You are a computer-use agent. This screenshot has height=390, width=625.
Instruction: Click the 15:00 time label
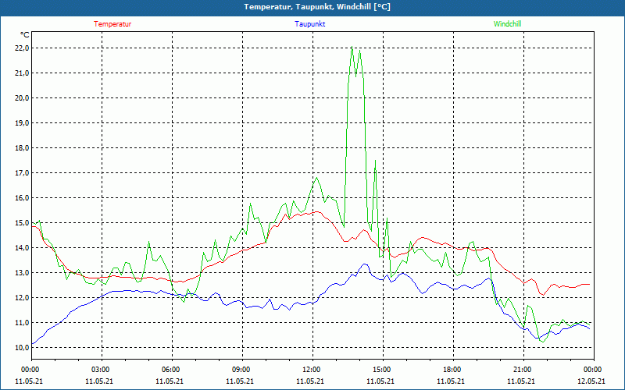pyautogui.click(x=383, y=370)
